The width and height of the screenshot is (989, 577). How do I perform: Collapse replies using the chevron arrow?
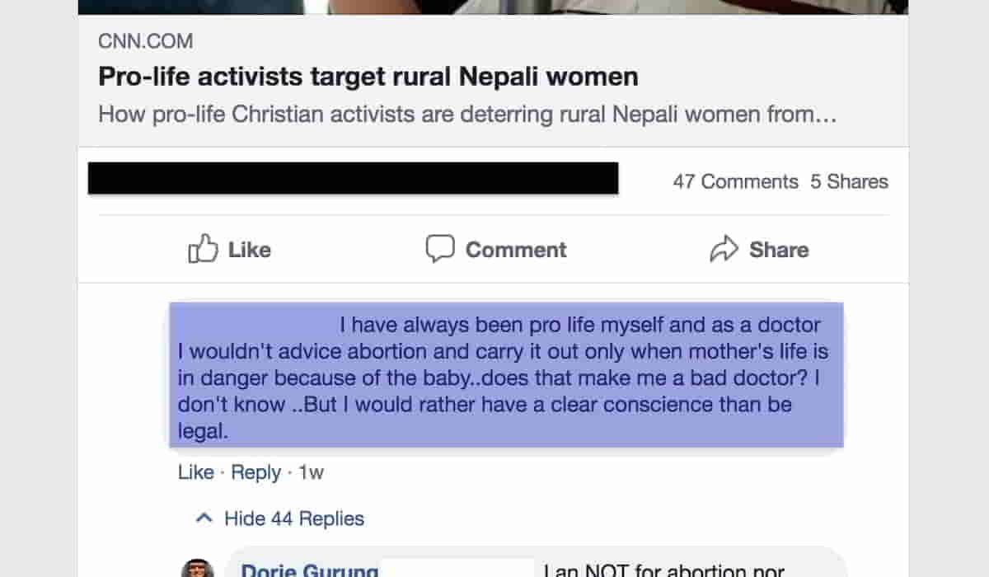(x=204, y=518)
